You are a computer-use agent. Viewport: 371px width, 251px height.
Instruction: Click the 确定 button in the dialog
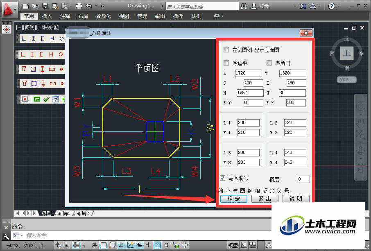tap(233, 199)
